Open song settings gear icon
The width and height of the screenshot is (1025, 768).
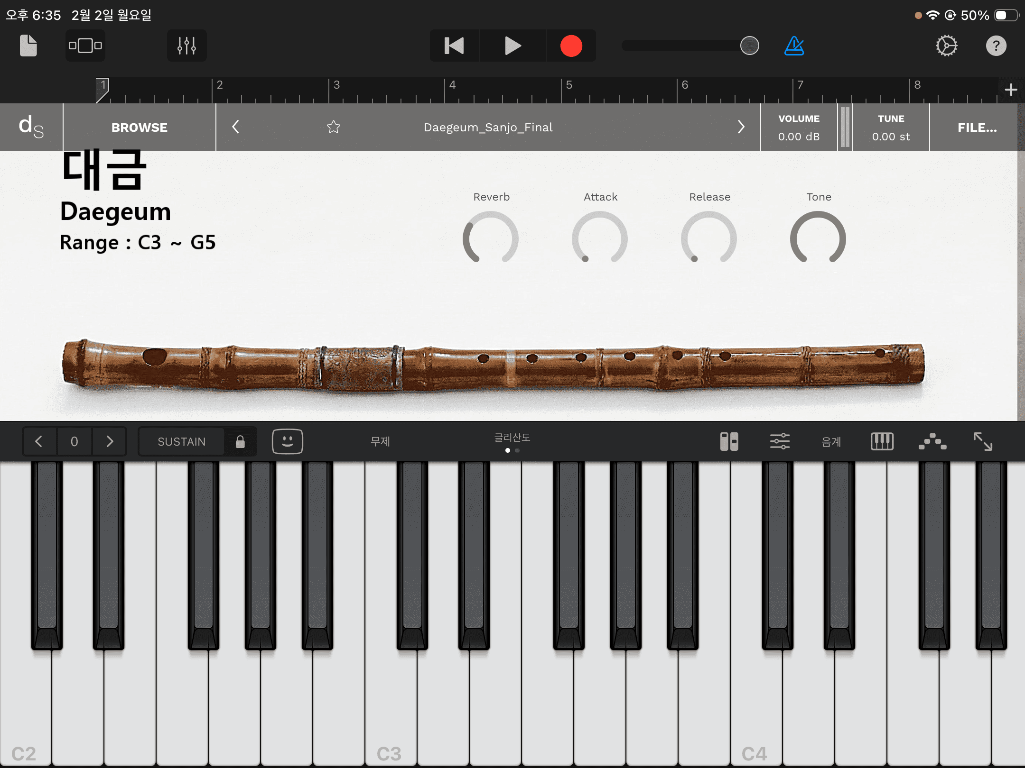[946, 46]
